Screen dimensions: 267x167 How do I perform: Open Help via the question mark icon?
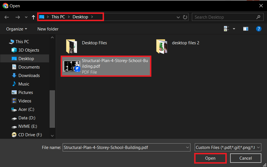click(259, 28)
